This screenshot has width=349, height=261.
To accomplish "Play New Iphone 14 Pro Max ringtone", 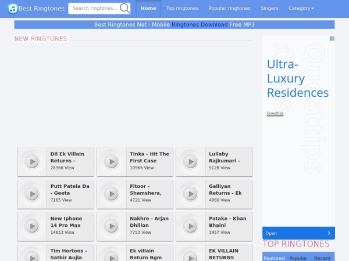I will point(32,226).
